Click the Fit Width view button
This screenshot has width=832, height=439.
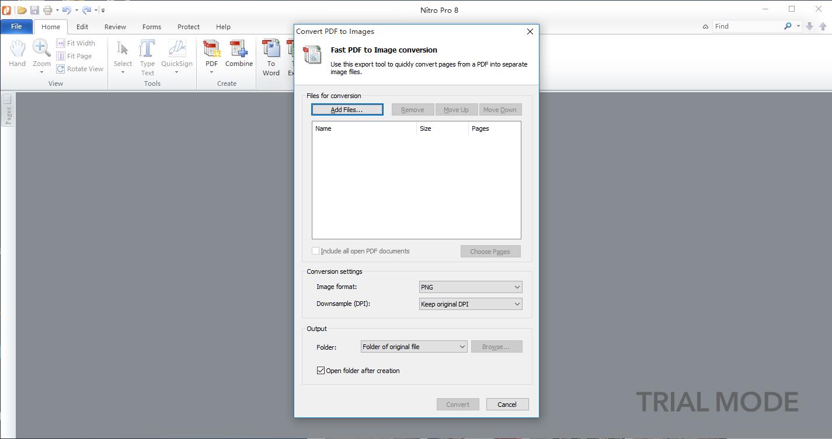click(76, 43)
